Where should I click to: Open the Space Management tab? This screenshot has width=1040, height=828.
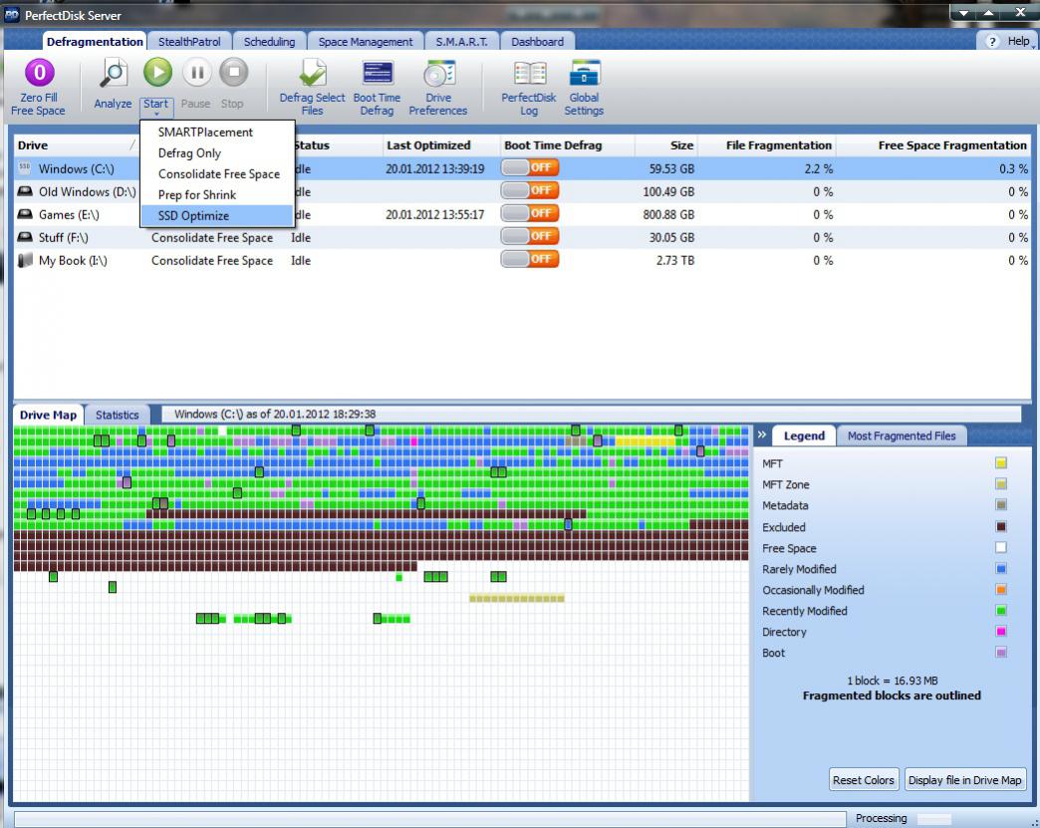tap(366, 41)
